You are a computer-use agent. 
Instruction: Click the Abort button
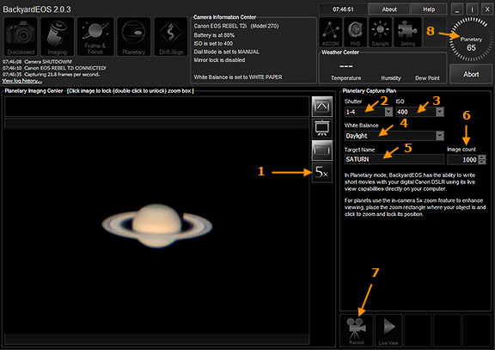pos(471,74)
